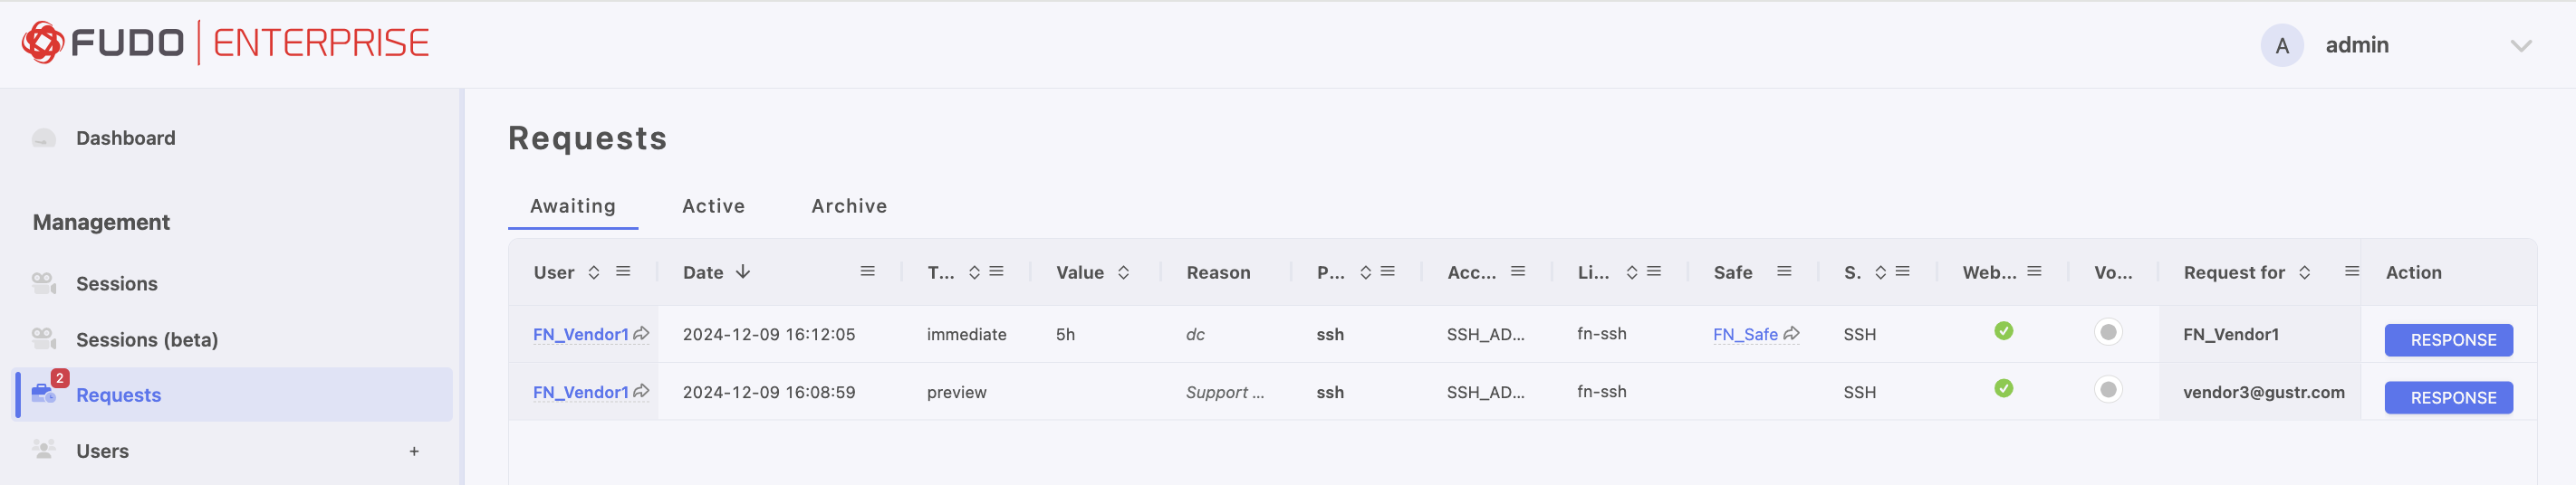Viewport: 2576px width, 485px height.
Task: Open column menu icon for Request for
Action: pos(2351,272)
